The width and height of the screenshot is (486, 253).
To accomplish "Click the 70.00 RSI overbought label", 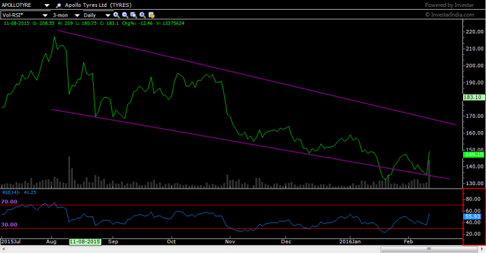I will point(9,202).
